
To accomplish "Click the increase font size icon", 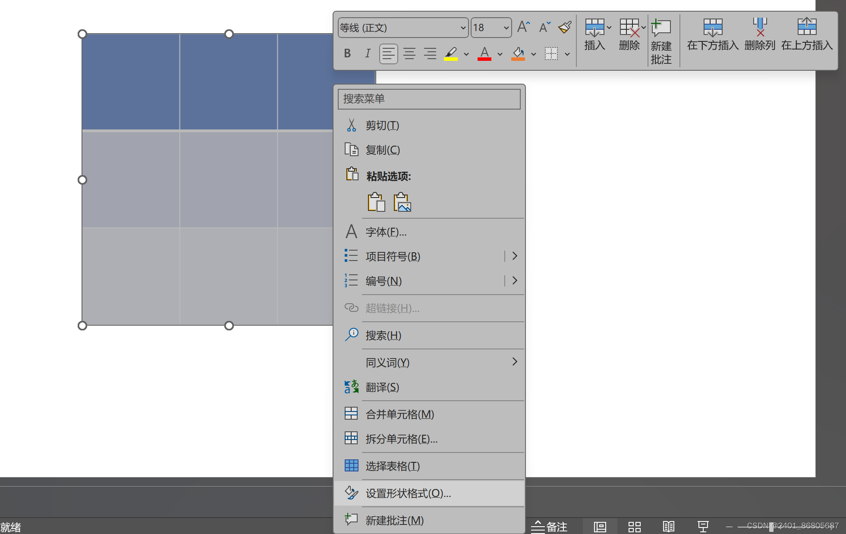I will [523, 27].
